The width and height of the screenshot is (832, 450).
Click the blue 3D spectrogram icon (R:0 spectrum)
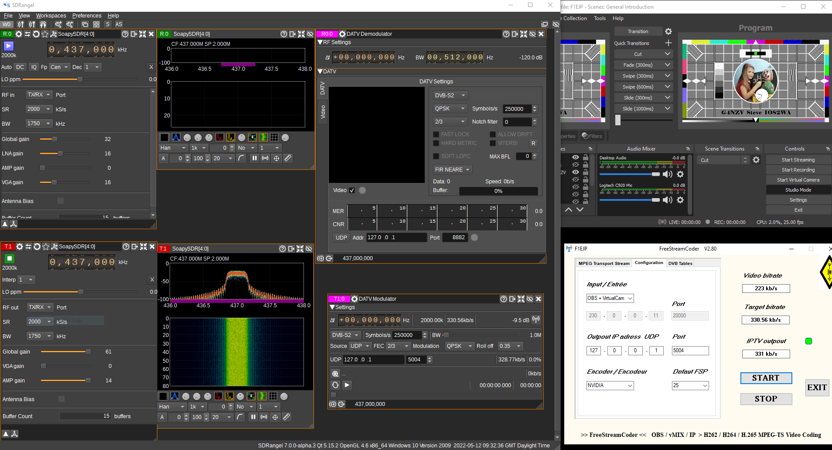coord(176,137)
